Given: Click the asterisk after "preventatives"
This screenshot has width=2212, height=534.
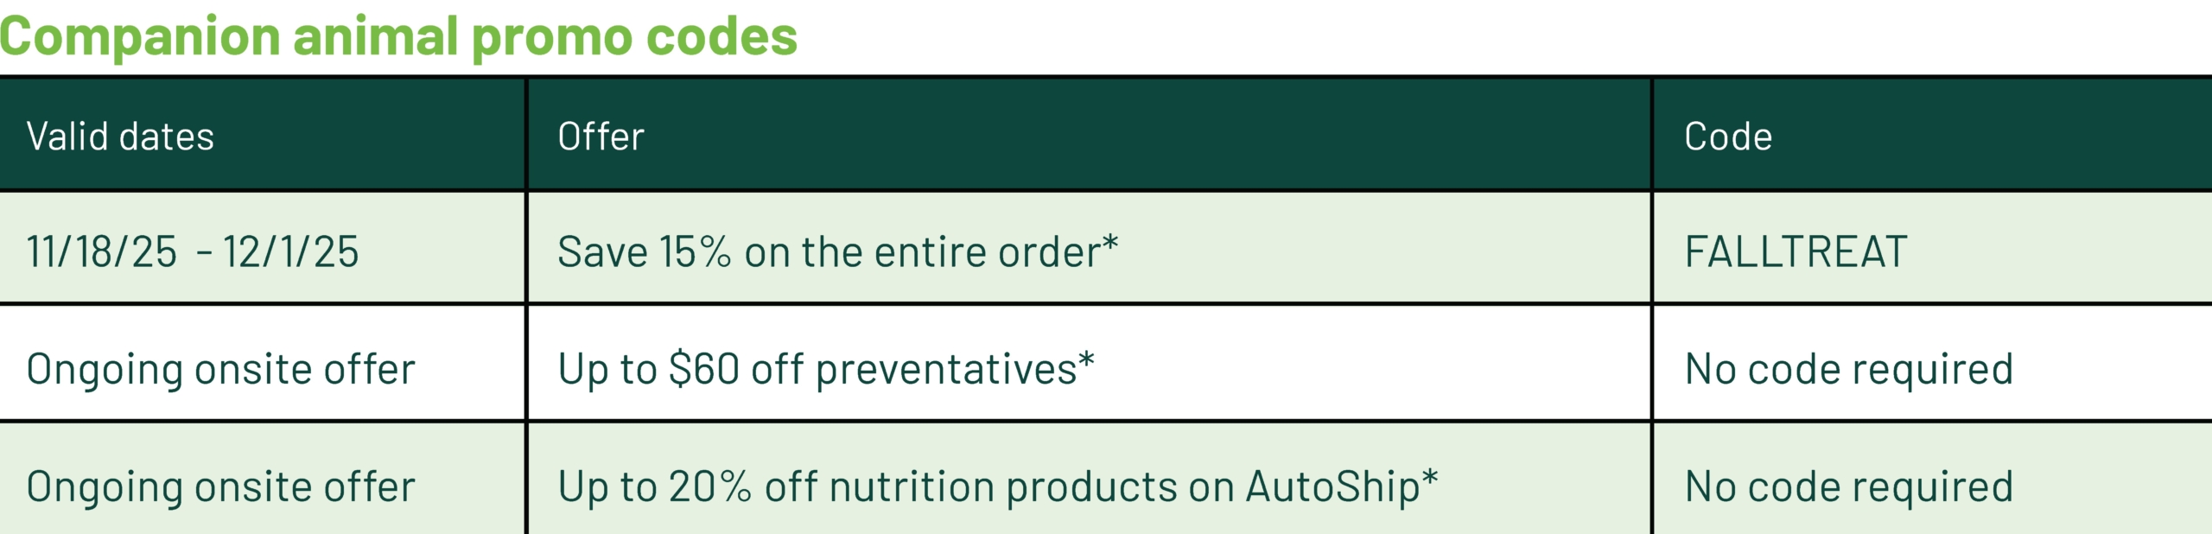Looking at the screenshot, I should click(1086, 359).
